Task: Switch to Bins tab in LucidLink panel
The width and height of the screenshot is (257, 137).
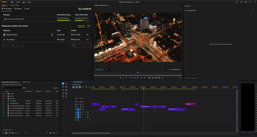Action: coord(89,26)
